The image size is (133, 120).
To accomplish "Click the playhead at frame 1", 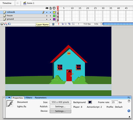I will click(x=58, y=8).
